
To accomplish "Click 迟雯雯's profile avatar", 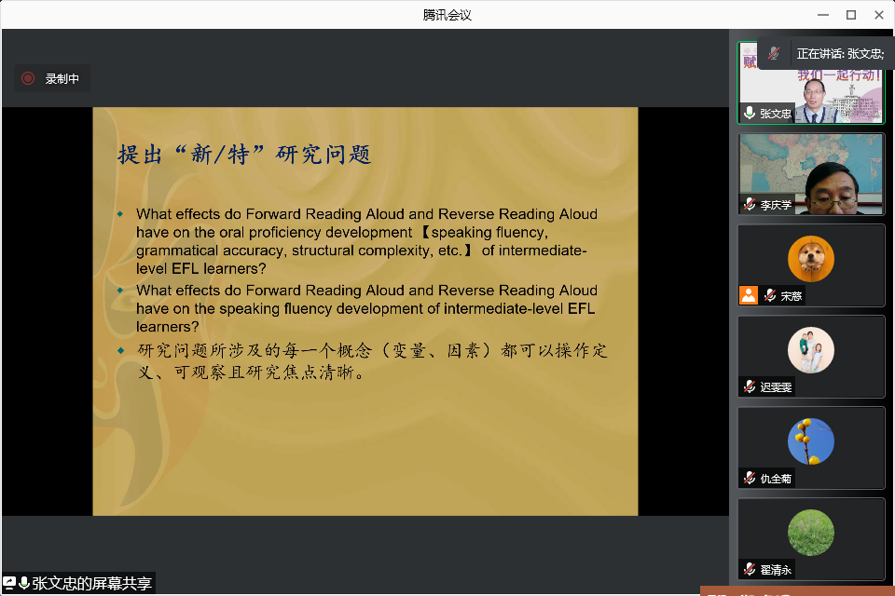I will point(810,350).
